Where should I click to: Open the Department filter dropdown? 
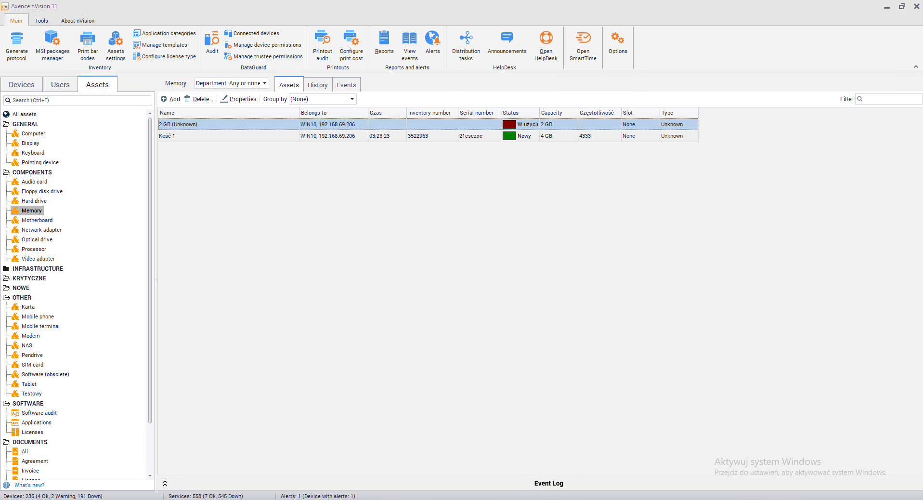tap(232, 83)
